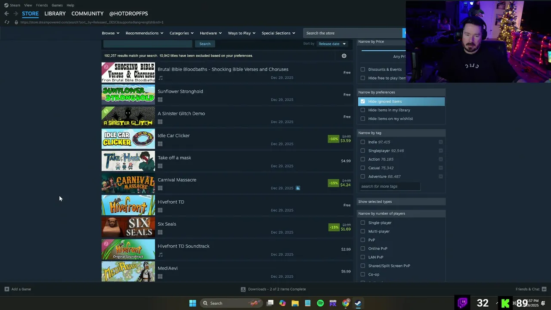Open the Games menu

(57, 5)
